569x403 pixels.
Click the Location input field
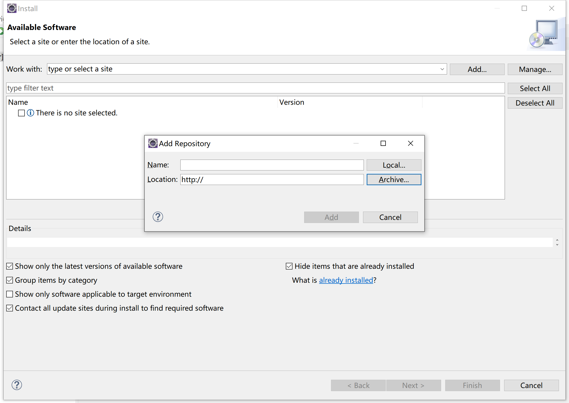click(272, 180)
